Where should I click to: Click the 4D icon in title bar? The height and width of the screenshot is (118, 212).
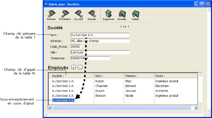46,4
